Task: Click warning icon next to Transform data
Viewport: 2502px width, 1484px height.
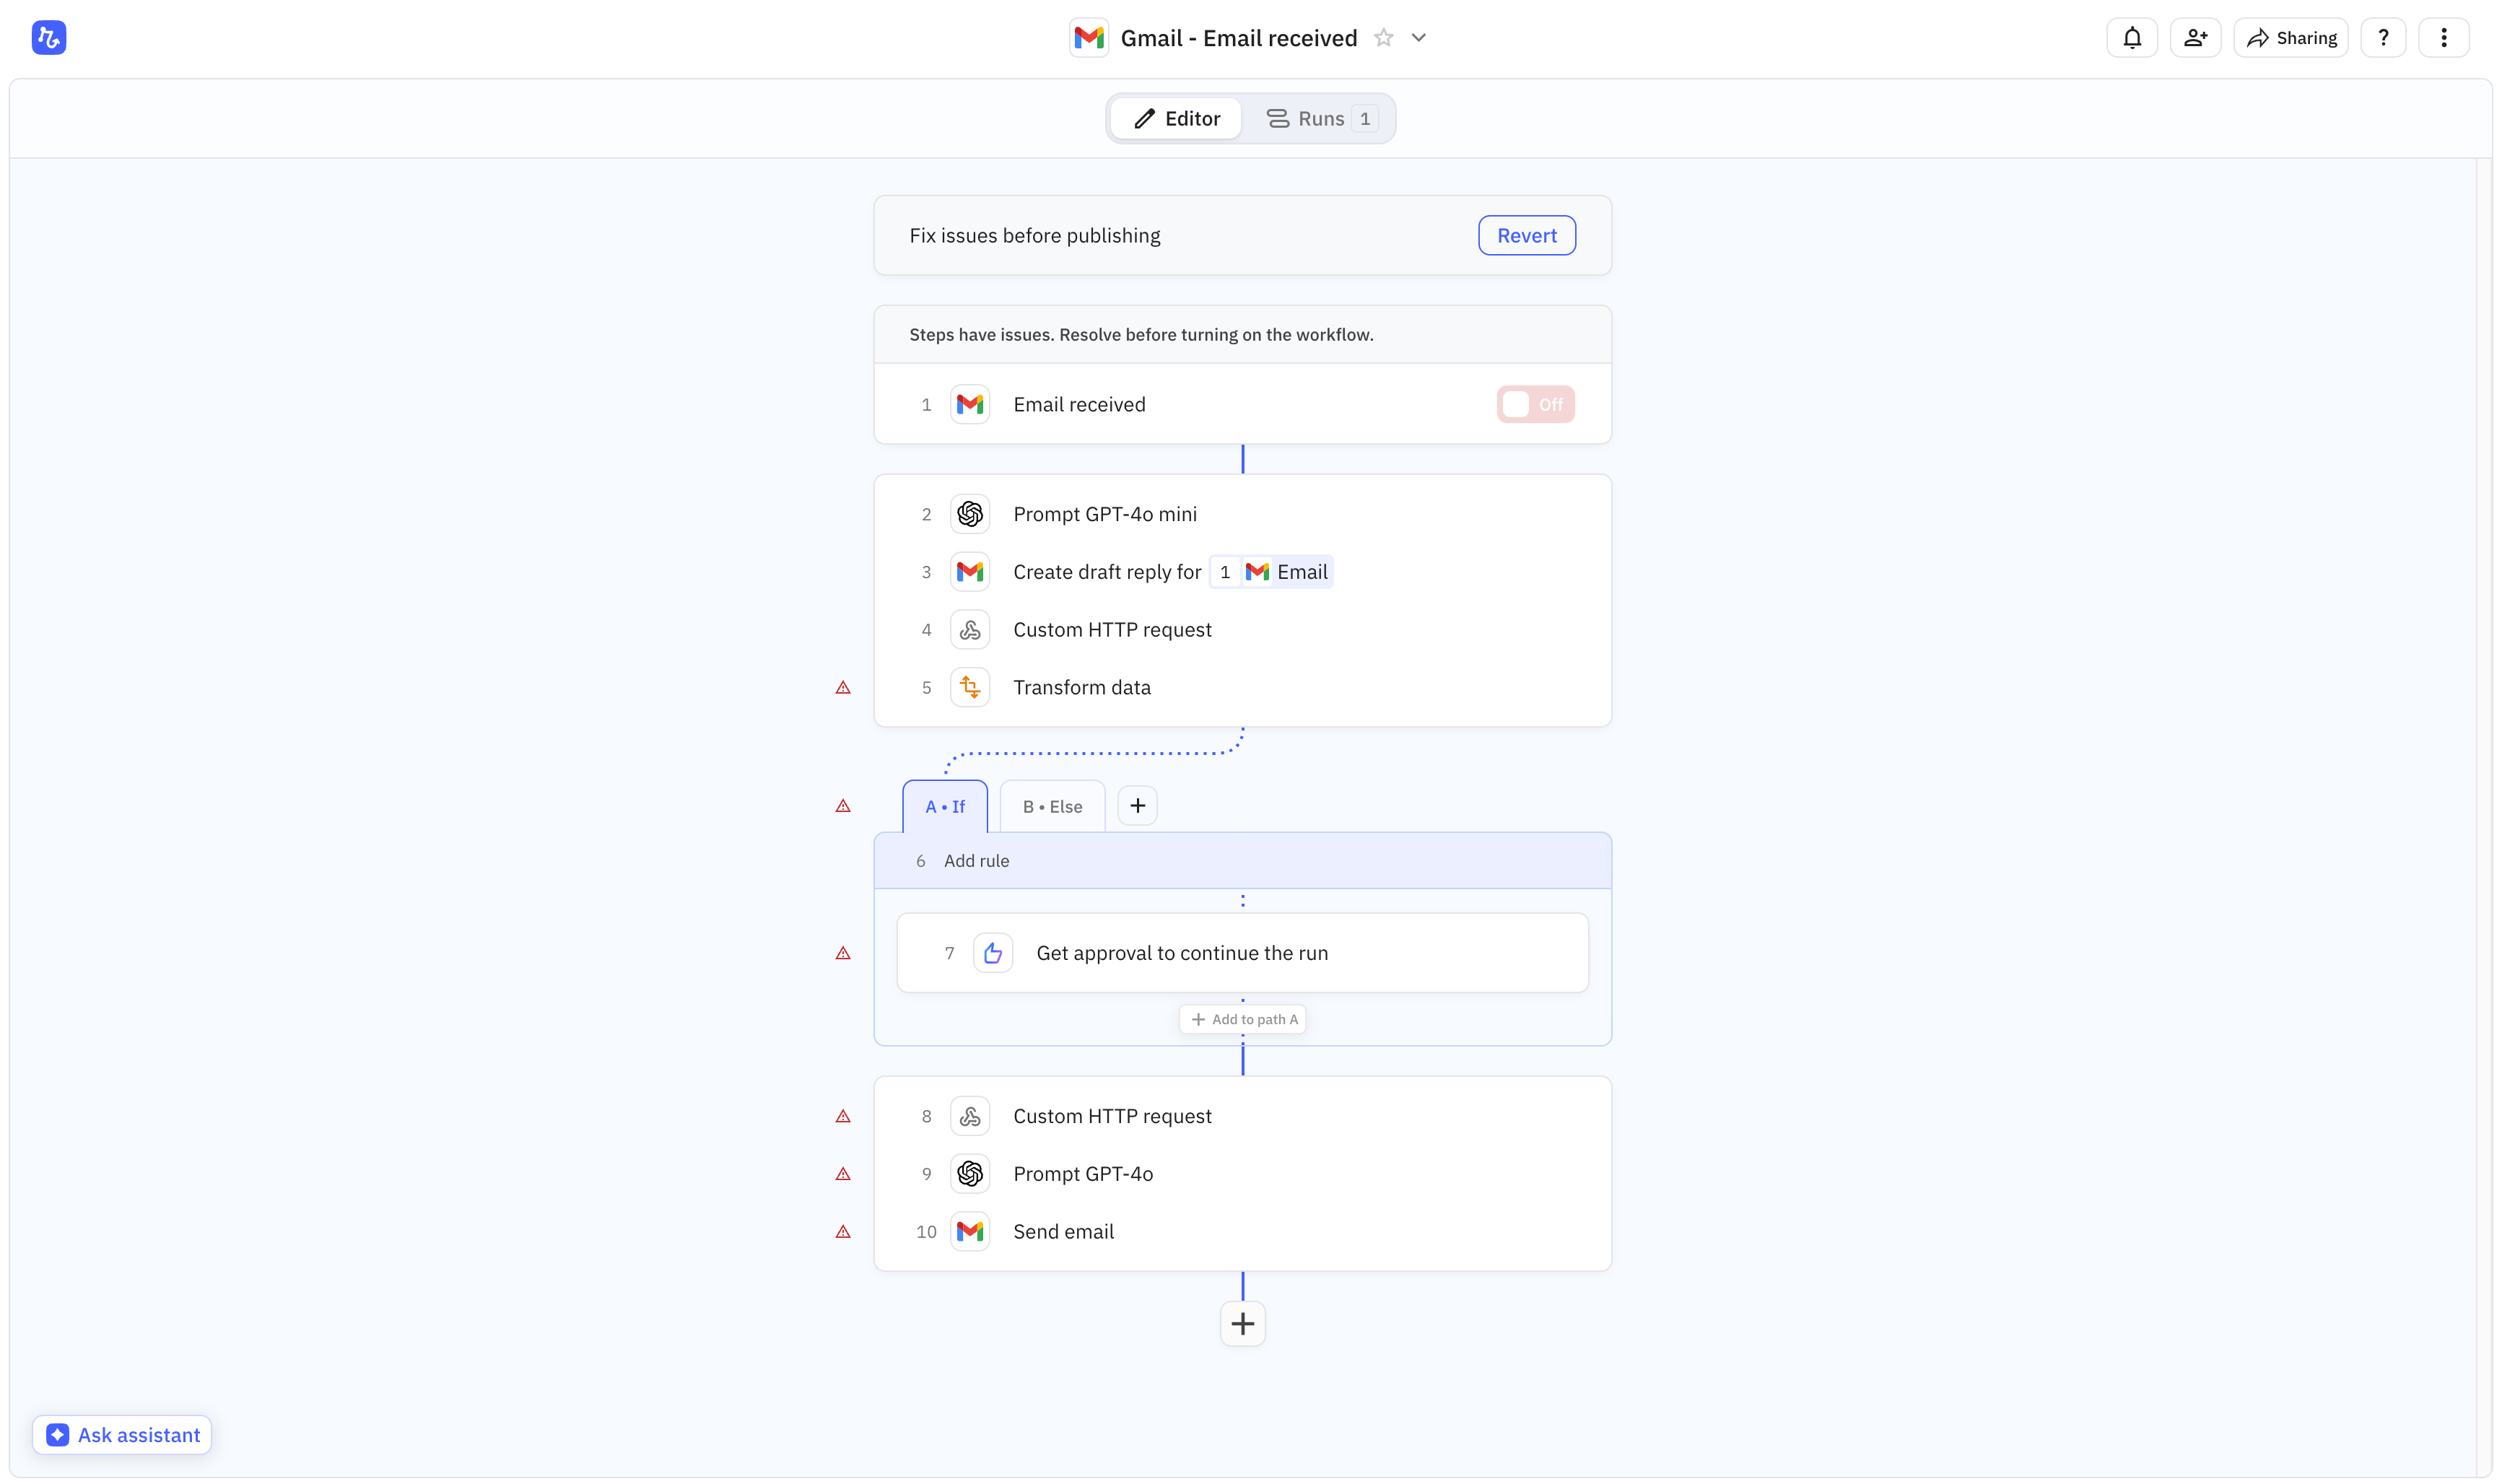Action: (x=843, y=688)
